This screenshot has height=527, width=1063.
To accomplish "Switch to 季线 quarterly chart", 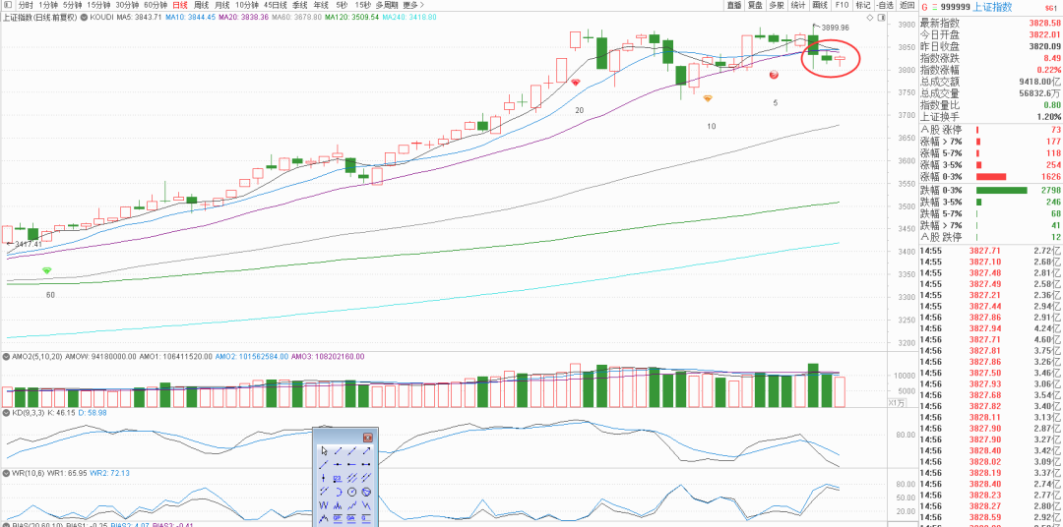I will point(299,5).
